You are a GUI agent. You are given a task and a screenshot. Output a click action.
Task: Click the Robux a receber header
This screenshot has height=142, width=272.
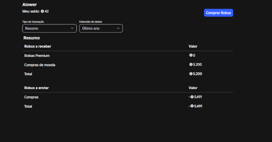(38, 46)
